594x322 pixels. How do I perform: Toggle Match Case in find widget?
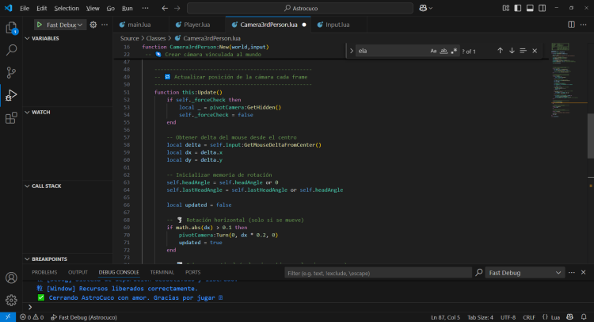(433, 51)
